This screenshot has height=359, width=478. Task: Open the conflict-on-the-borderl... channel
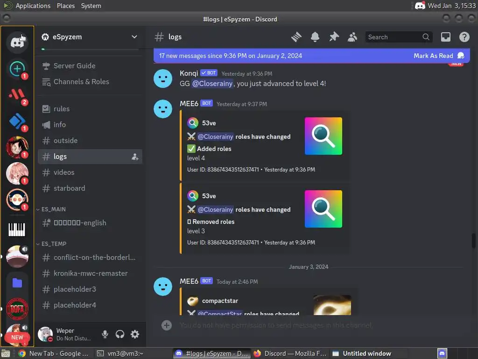click(x=90, y=258)
